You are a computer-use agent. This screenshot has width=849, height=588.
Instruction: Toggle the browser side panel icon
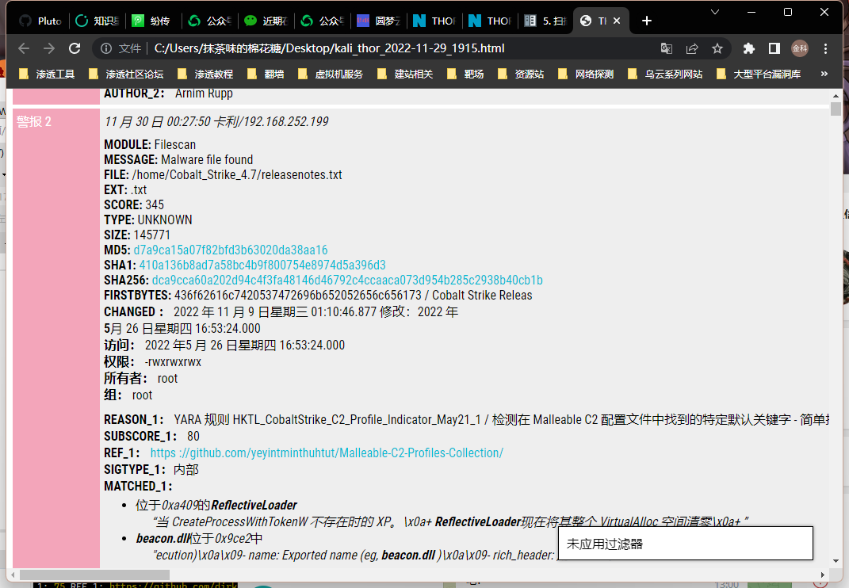774,48
